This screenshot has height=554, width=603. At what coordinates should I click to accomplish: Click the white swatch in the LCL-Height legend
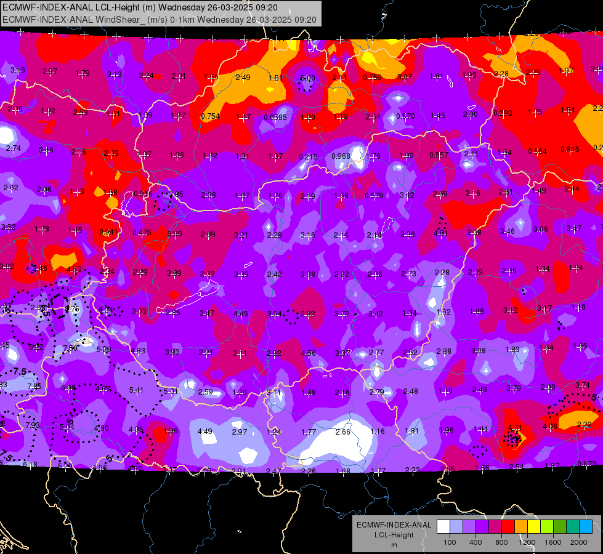(443, 527)
